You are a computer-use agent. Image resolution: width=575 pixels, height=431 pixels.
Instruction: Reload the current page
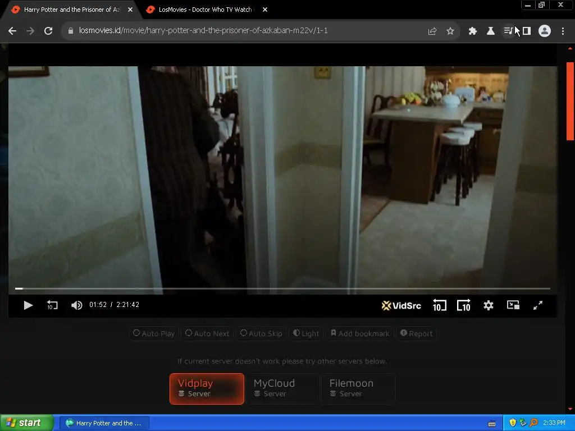coord(48,31)
